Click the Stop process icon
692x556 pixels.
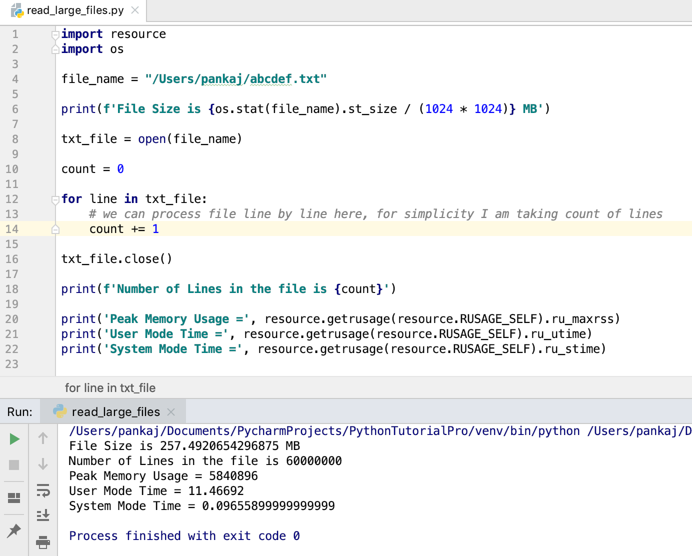click(14, 464)
